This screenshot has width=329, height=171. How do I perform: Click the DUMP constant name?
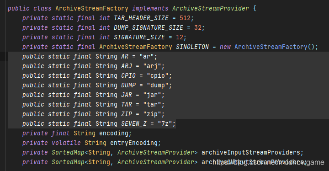tap(128, 85)
